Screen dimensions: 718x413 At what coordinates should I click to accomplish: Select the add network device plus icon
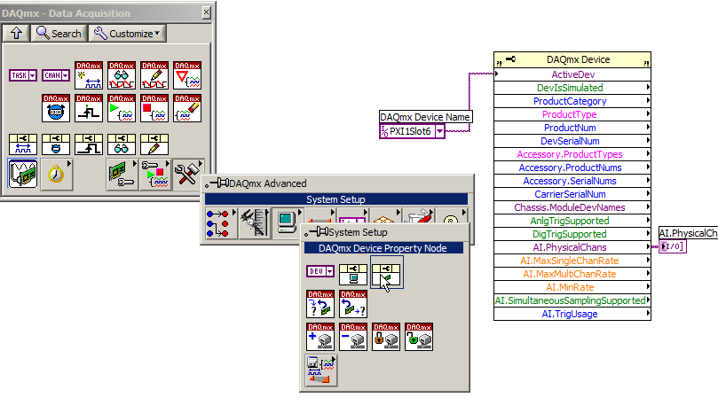320,337
